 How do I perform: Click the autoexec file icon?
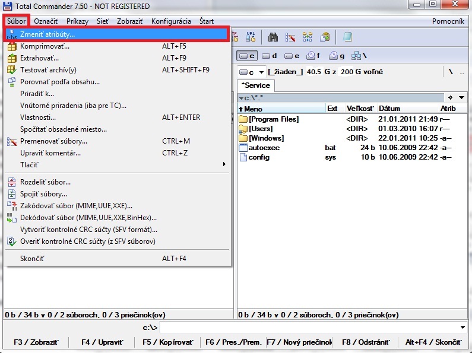click(243, 148)
